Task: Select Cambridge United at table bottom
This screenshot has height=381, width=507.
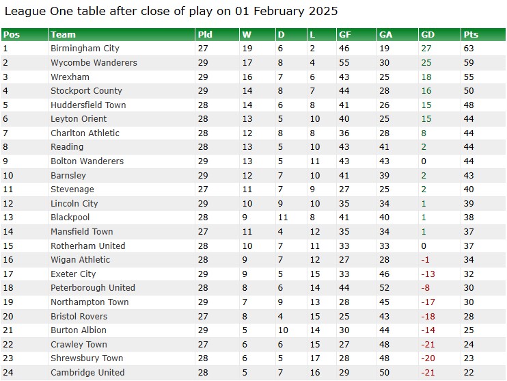Action: 87,372
